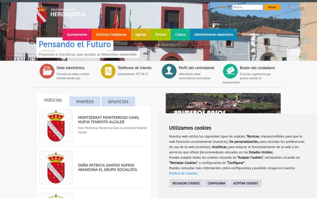This screenshot has height=198, width=317.
Task: Focus the Buscar search field
Action: click(247, 7)
